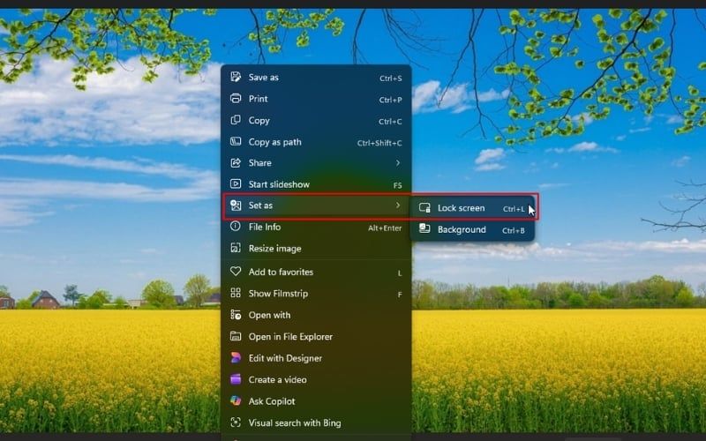706x441 pixels.
Task: Click the Background desktop icon
Action: (x=424, y=228)
